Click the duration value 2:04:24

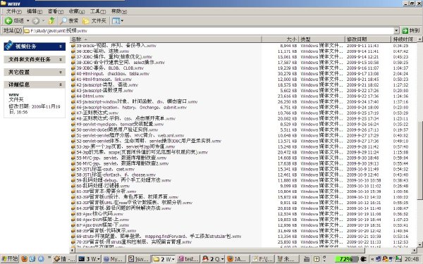(x=400, y=73)
